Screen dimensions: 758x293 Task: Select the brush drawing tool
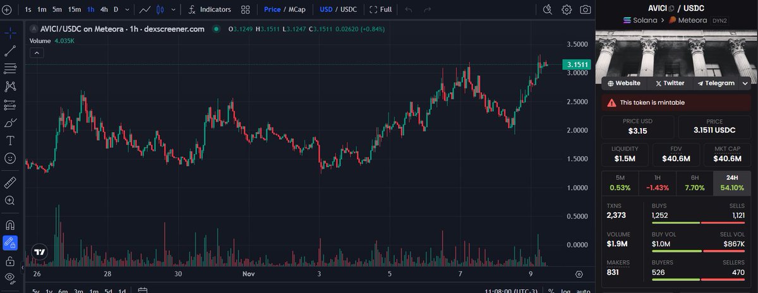(x=10, y=123)
